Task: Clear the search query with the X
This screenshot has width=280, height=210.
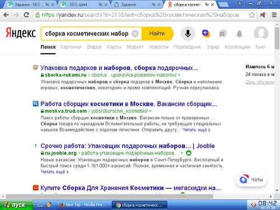Action: 135,34
